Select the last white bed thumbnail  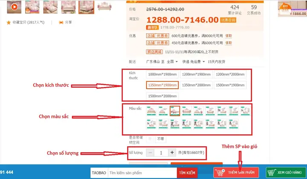click(104, 6)
